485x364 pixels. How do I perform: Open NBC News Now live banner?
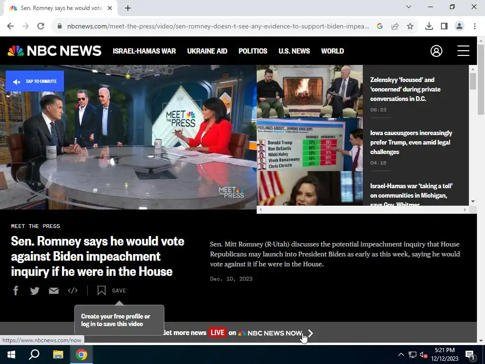click(238, 333)
